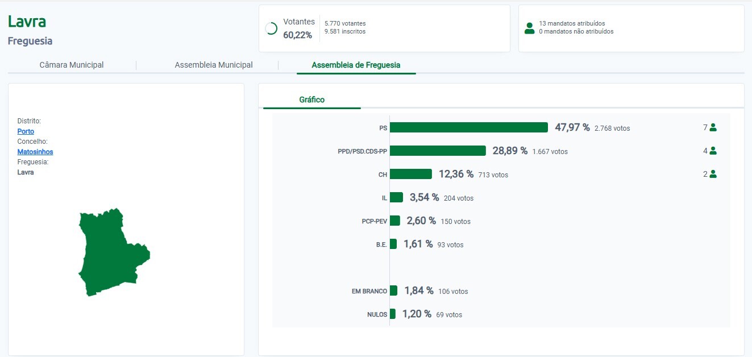Click the mandatos atribuídos person icon
The height and width of the screenshot is (357, 752).
coord(529,28)
